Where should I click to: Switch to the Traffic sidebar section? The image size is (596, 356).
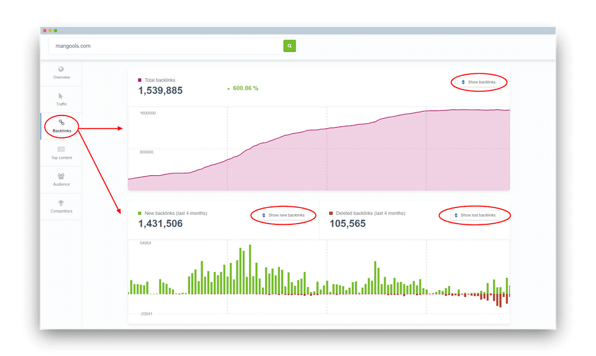[x=61, y=99]
